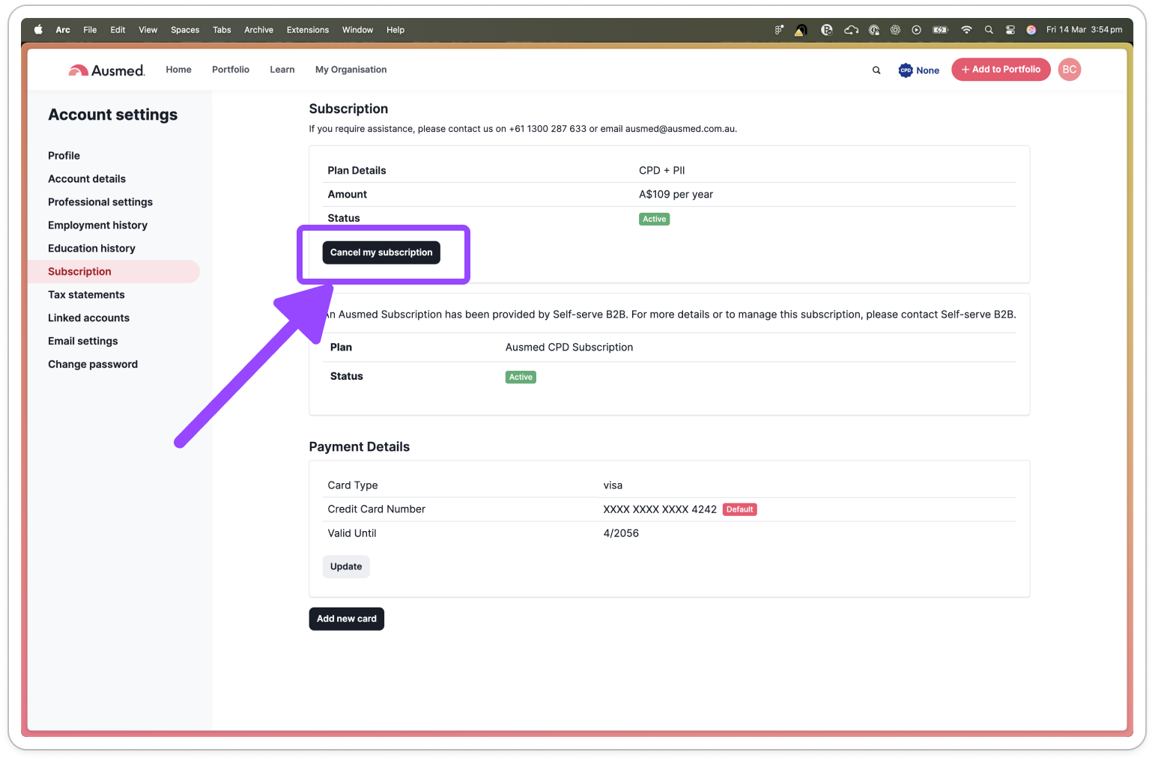This screenshot has height=761, width=1155.
Task: Click 'XXXX XXXX XXXX 4242' card number
Action: 660,509
